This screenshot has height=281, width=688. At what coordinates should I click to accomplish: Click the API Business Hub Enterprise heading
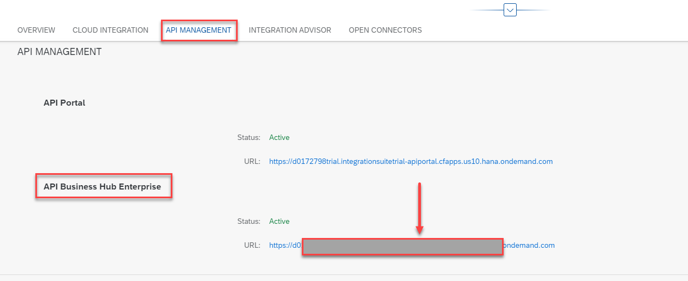pos(102,187)
